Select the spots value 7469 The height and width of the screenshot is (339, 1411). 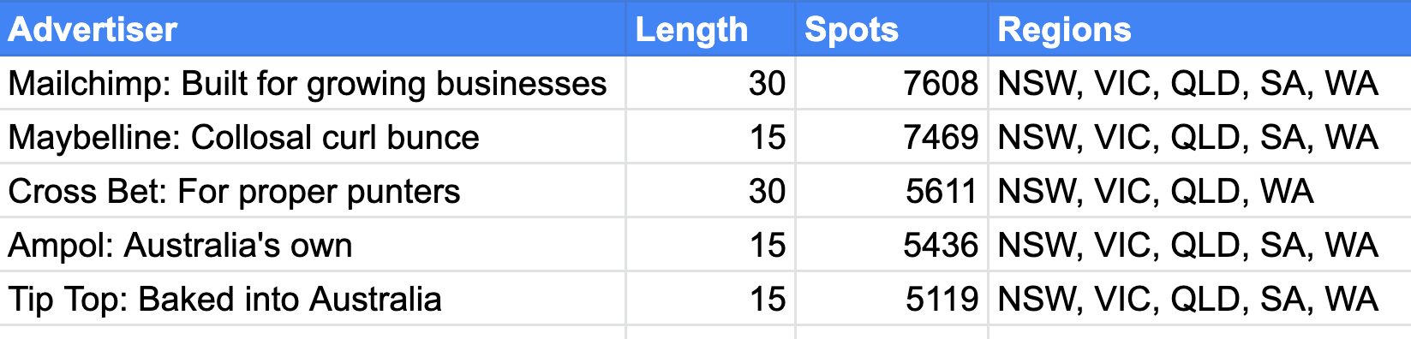pos(892,137)
